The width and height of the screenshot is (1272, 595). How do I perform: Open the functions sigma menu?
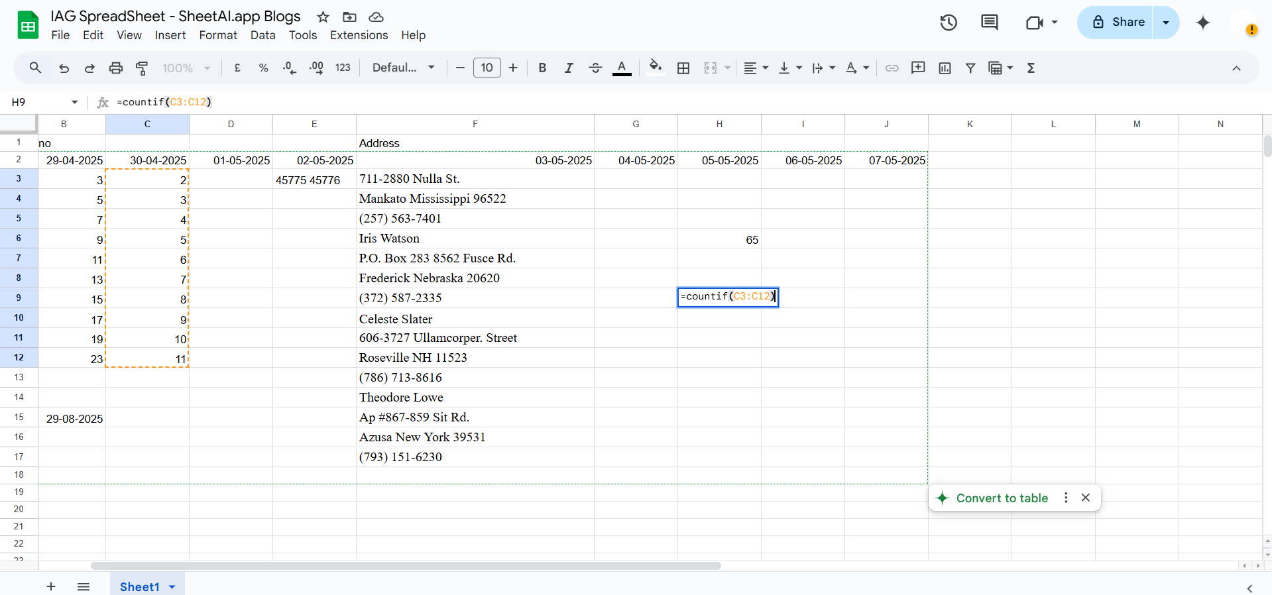pyautogui.click(x=1031, y=68)
